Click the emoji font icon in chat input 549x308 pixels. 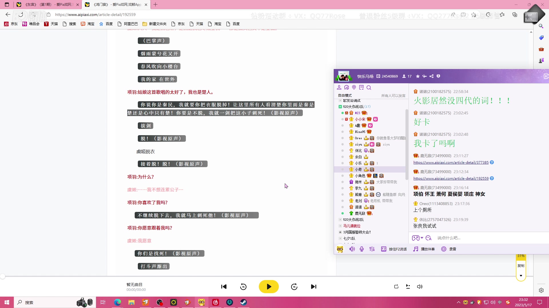(x=428, y=238)
